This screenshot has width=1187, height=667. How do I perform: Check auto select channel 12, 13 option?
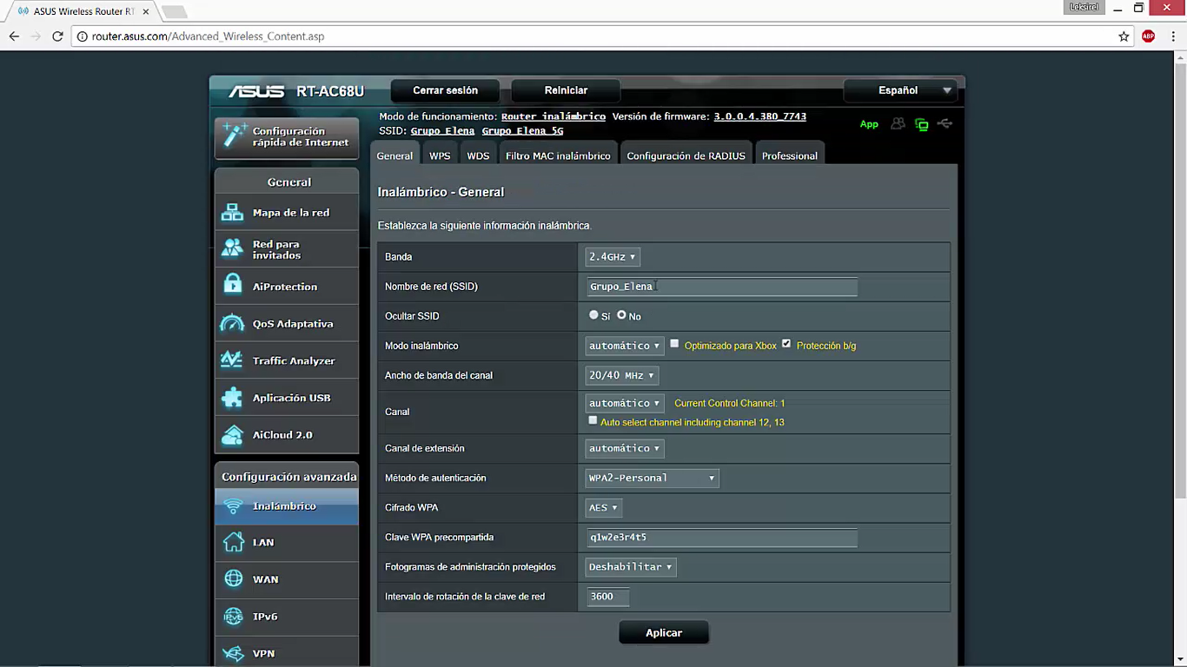[593, 420]
